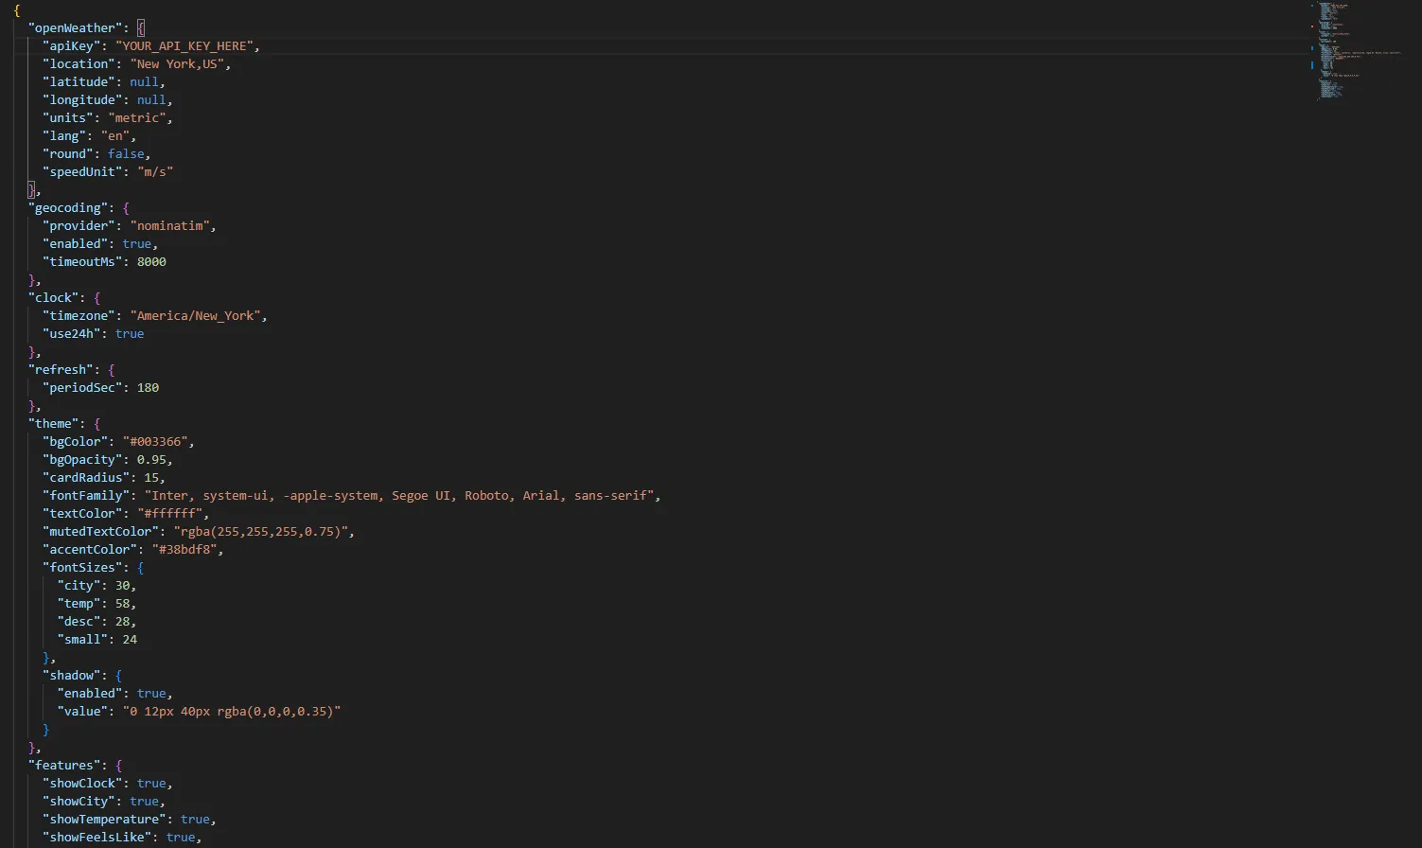The height and width of the screenshot is (848, 1422).
Task: Select the "metric" units value
Action: tap(140, 117)
